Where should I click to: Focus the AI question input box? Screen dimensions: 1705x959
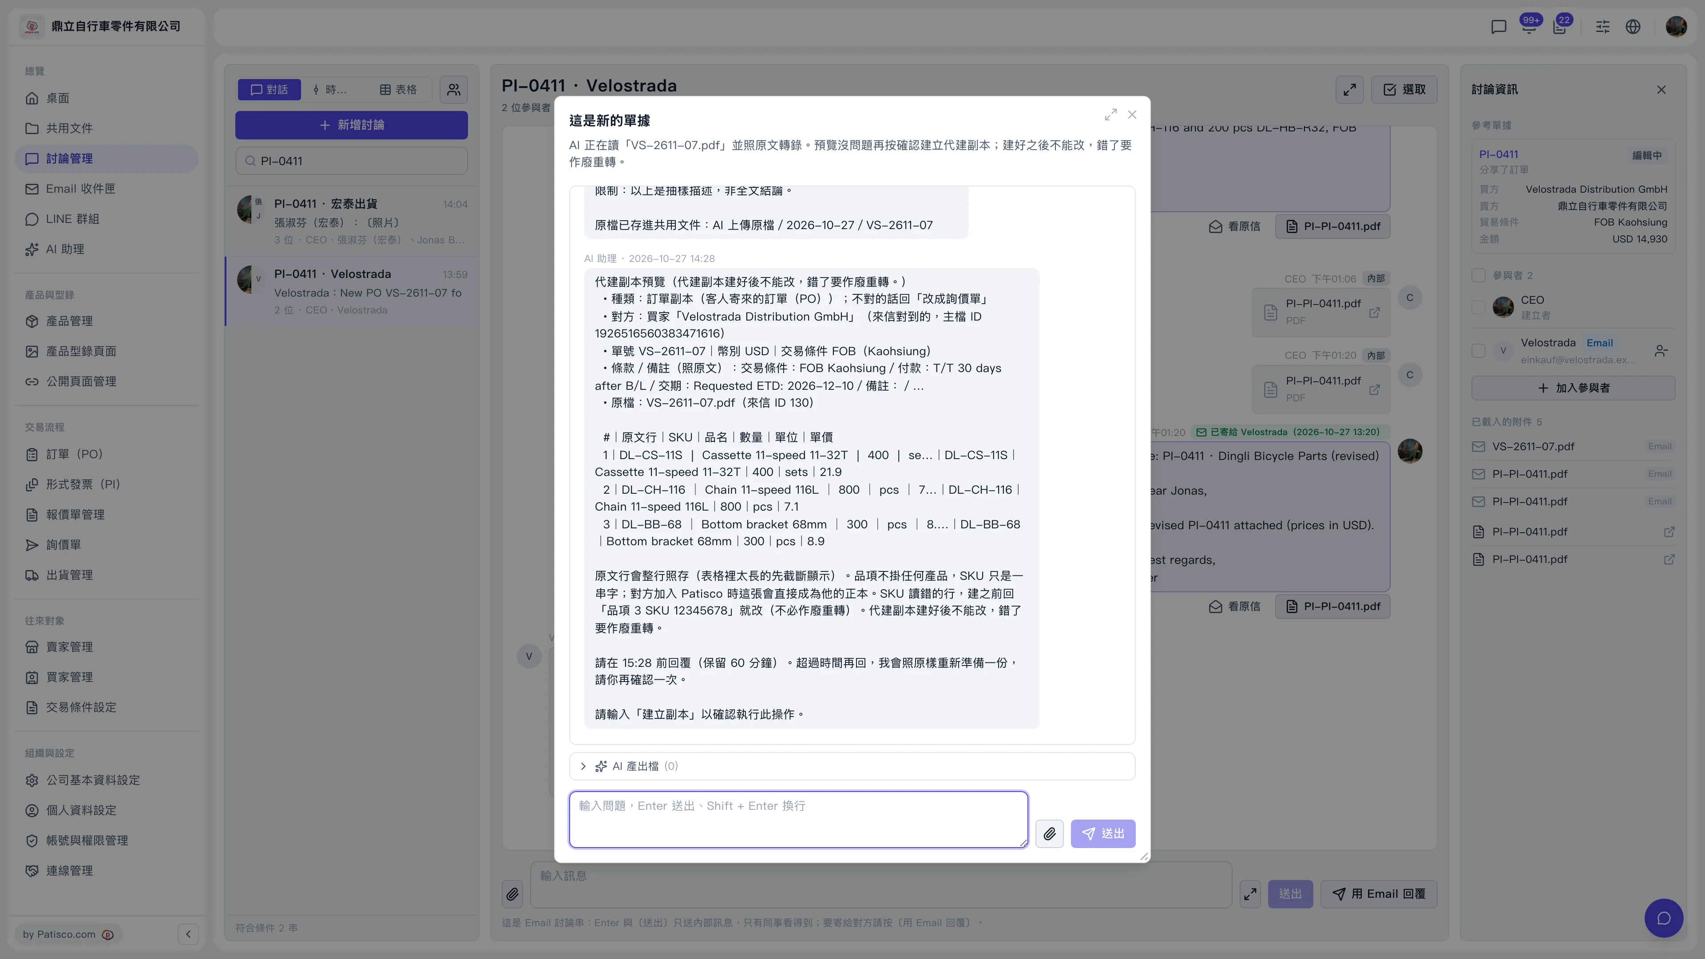pyautogui.click(x=798, y=819)
